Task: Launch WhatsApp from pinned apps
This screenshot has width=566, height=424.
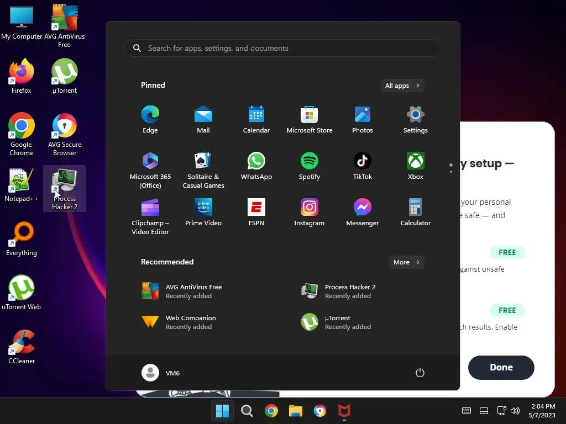Action: tap(256, 166)
